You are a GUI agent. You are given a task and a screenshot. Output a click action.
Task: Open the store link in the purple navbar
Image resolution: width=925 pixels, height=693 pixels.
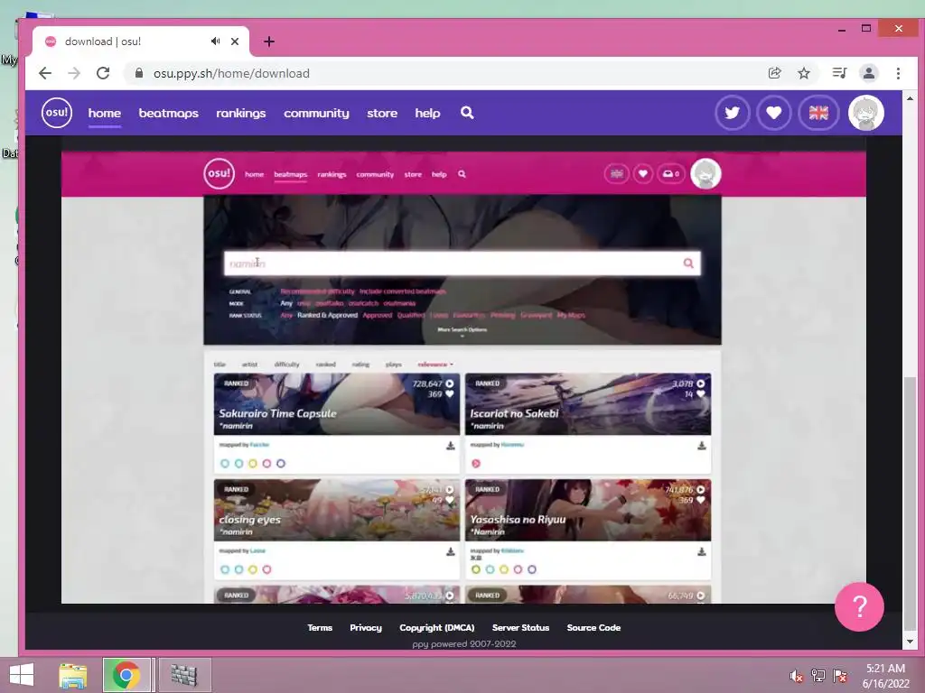[382, 113]
